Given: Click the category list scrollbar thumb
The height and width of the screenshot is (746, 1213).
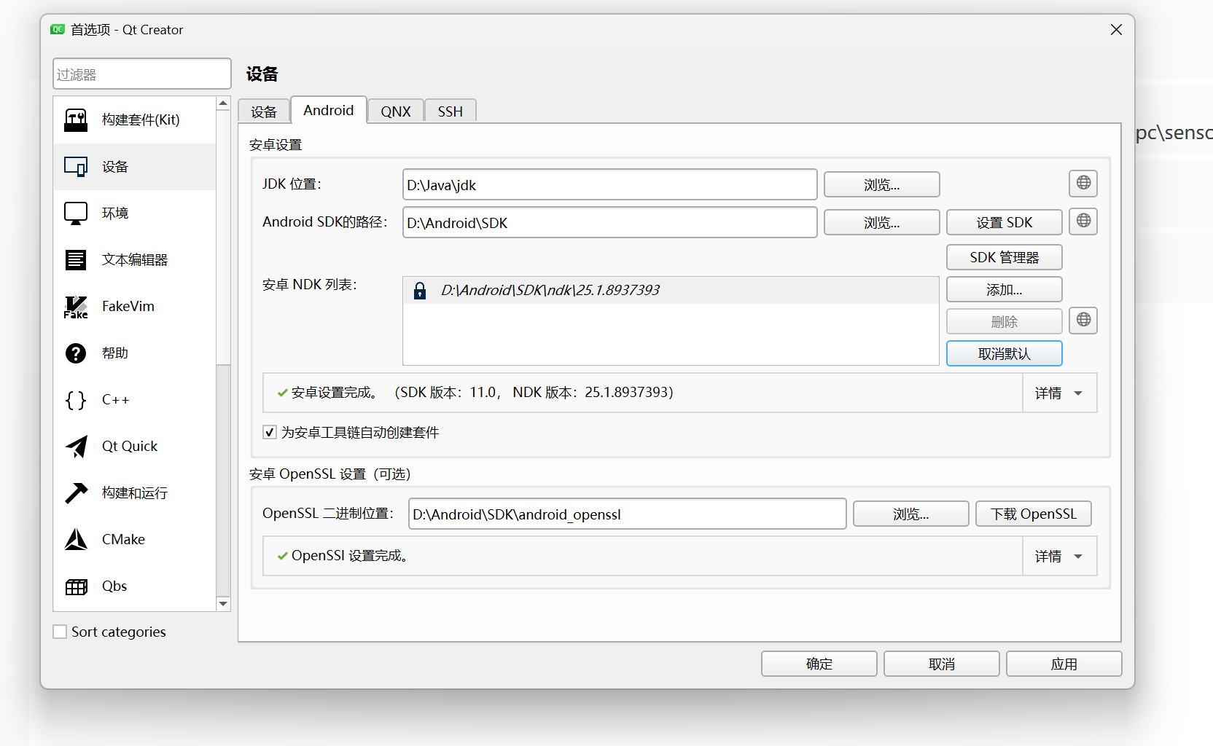Looking at the screenshot, I should tap(223, 237).
